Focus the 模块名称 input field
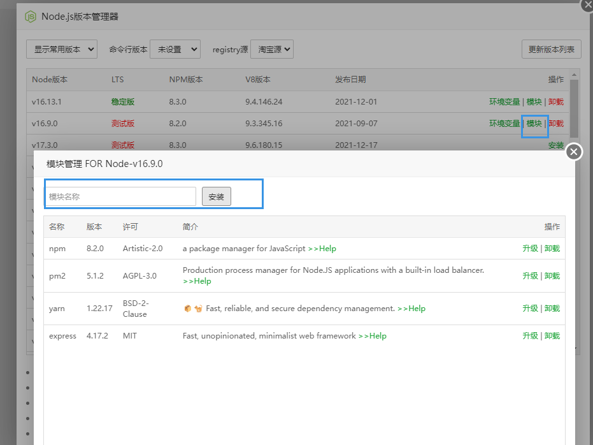Screen dimensions: 593x445 pos(120,196)
